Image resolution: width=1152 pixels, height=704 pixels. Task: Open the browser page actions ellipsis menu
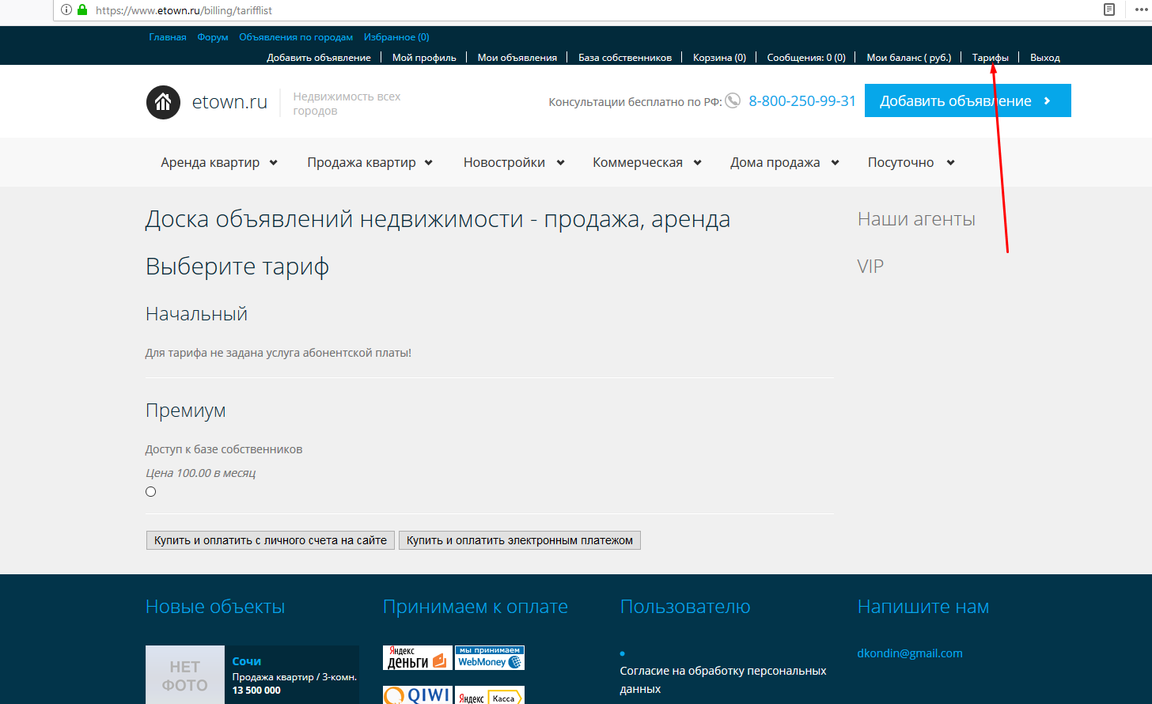pos(1140,10)
